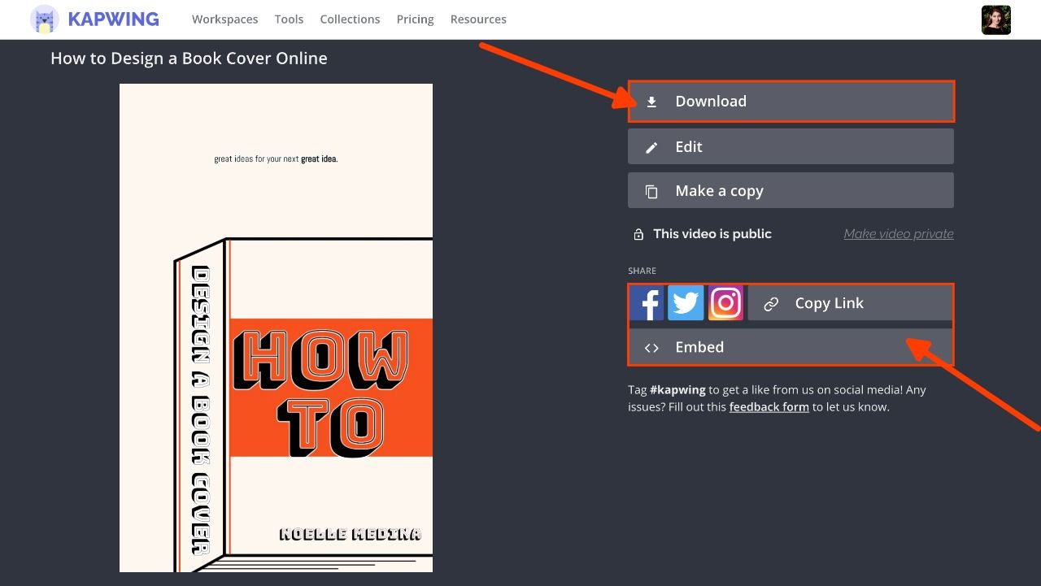
Task: Share to Facebook via its icon
Action: tap(647, 303)
